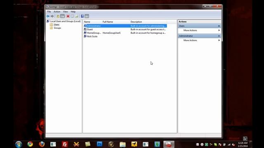Viewport: 264px width, 148px height.
Task: Click the blue Help toolbar icon
Action: (x=82, y=16)
